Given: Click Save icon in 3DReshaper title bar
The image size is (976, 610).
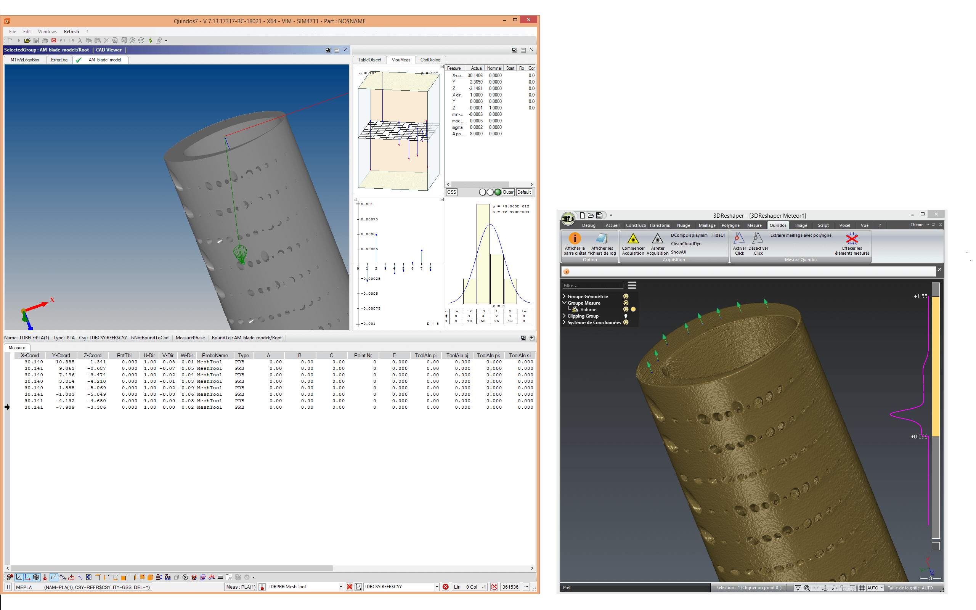Looking at the screenshot, I should click(599, 215).
